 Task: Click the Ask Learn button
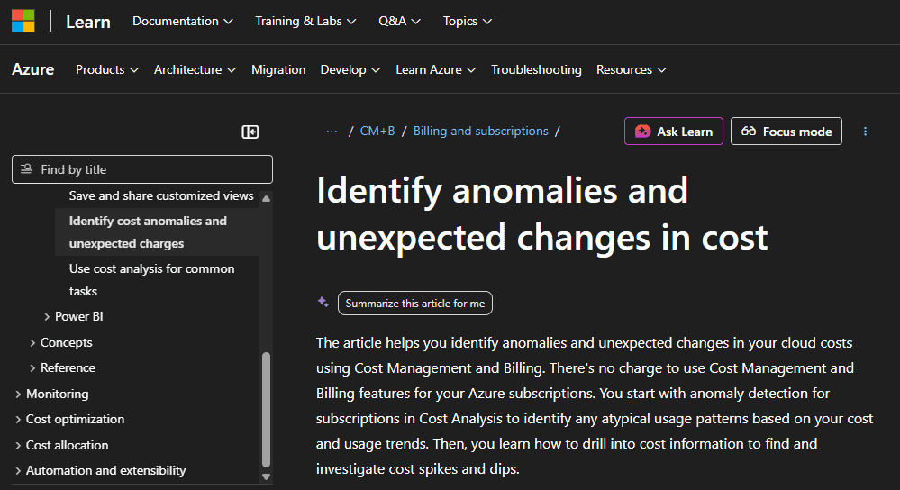tap(673, 132)
